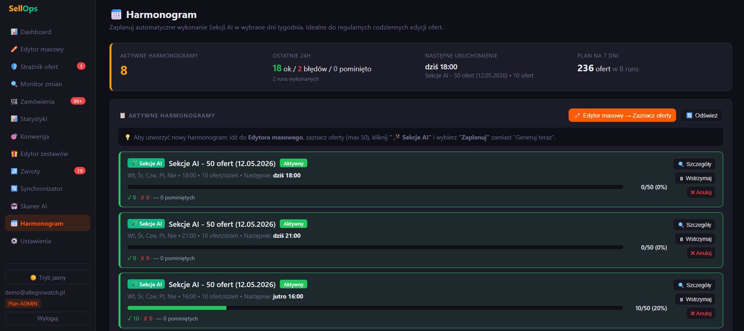Screen dimensions: 744x331
Task: Click Aktywny status badge on 21:00 schedule
Action: pos(294,224)
